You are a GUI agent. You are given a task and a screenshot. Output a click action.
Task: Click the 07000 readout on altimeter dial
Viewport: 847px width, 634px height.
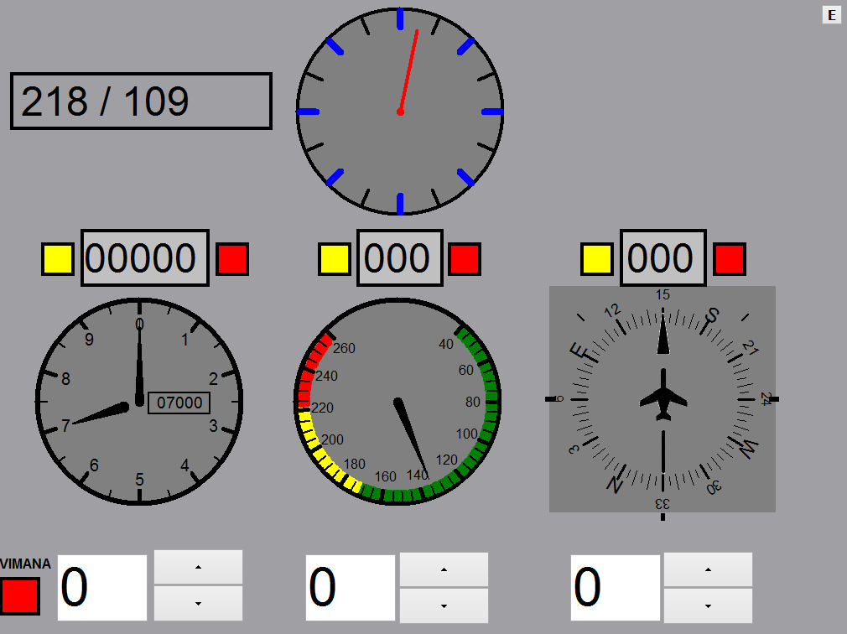click(x=179, y=403)
